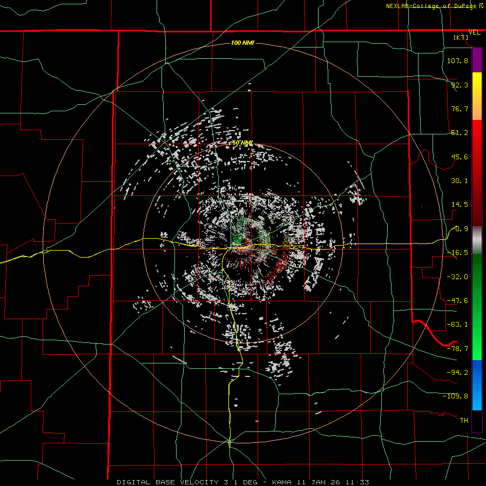486x486 pixels.
Task: Click the 61.2 velocity scale value
Action: pyautogui.click(x=460, y=133)
